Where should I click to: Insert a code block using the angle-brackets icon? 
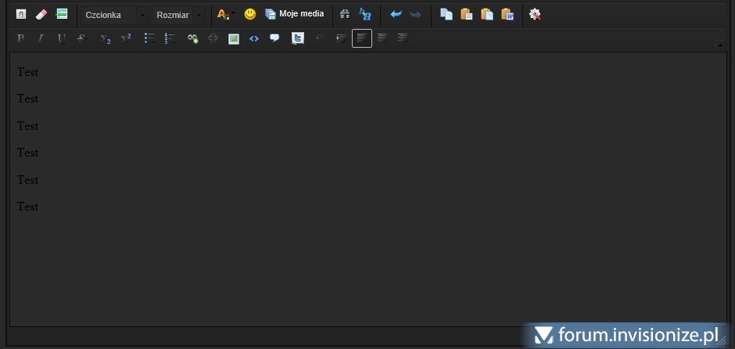254,38
